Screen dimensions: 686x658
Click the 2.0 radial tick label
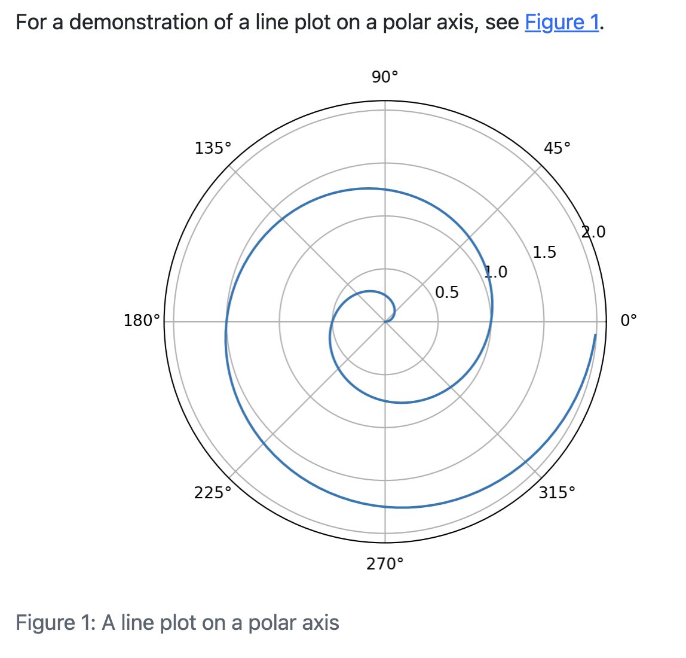click(593, 232)
